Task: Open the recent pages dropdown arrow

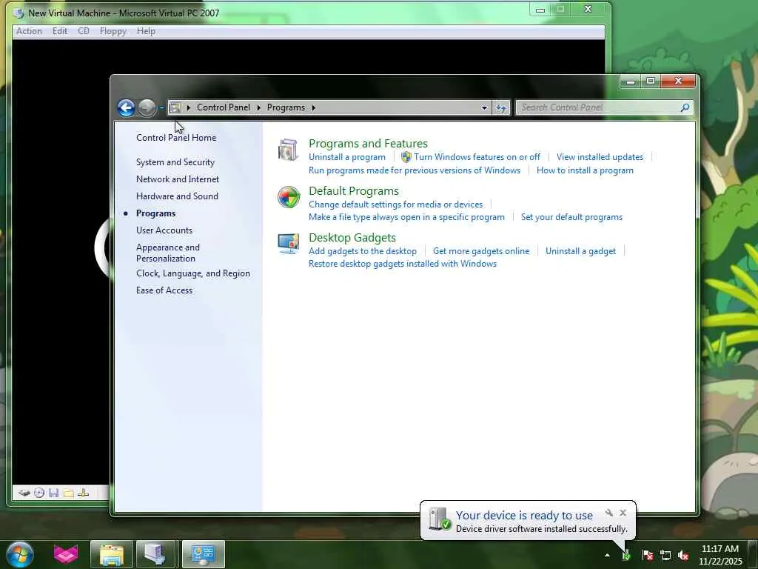Action: (161, 108)
